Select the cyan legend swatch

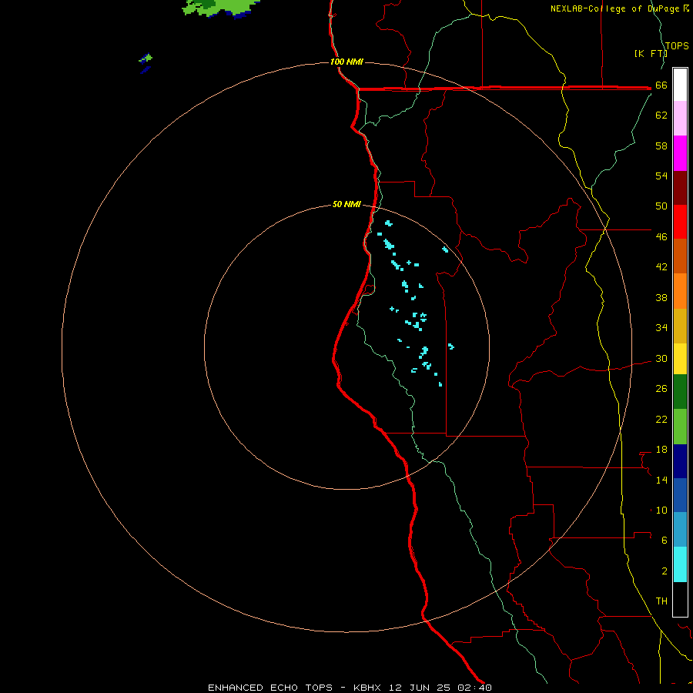(x=680, y=564)
